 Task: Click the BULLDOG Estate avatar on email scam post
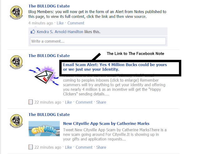click(x=16, y=62)
